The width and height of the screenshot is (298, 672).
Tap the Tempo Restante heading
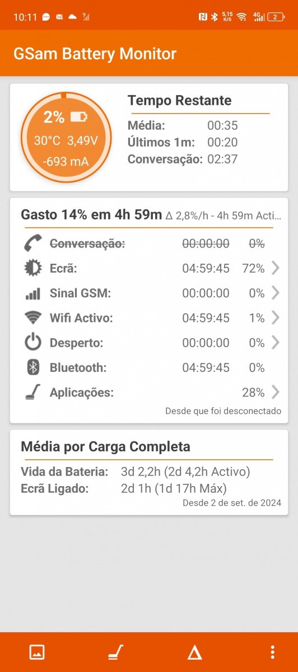(x=179, y=101)
